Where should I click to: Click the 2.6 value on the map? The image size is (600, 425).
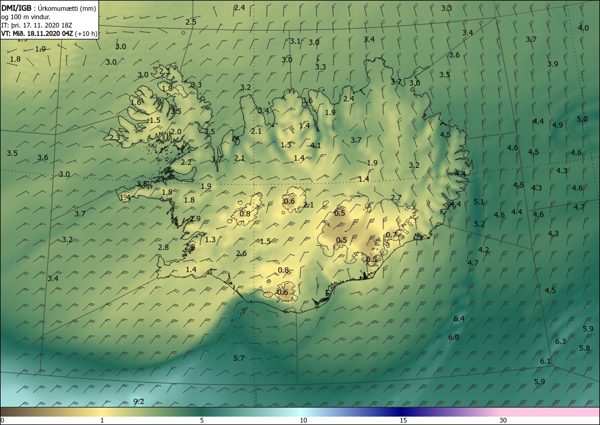coord(241,254)
